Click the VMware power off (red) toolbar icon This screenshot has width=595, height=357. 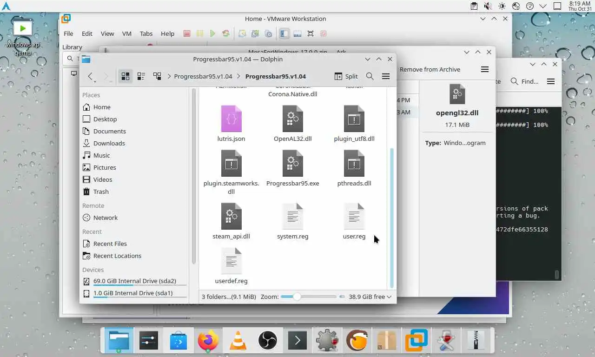click(x=186, y=33)
